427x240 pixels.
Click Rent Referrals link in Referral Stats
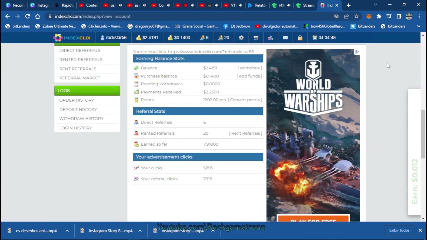(246, 133)
